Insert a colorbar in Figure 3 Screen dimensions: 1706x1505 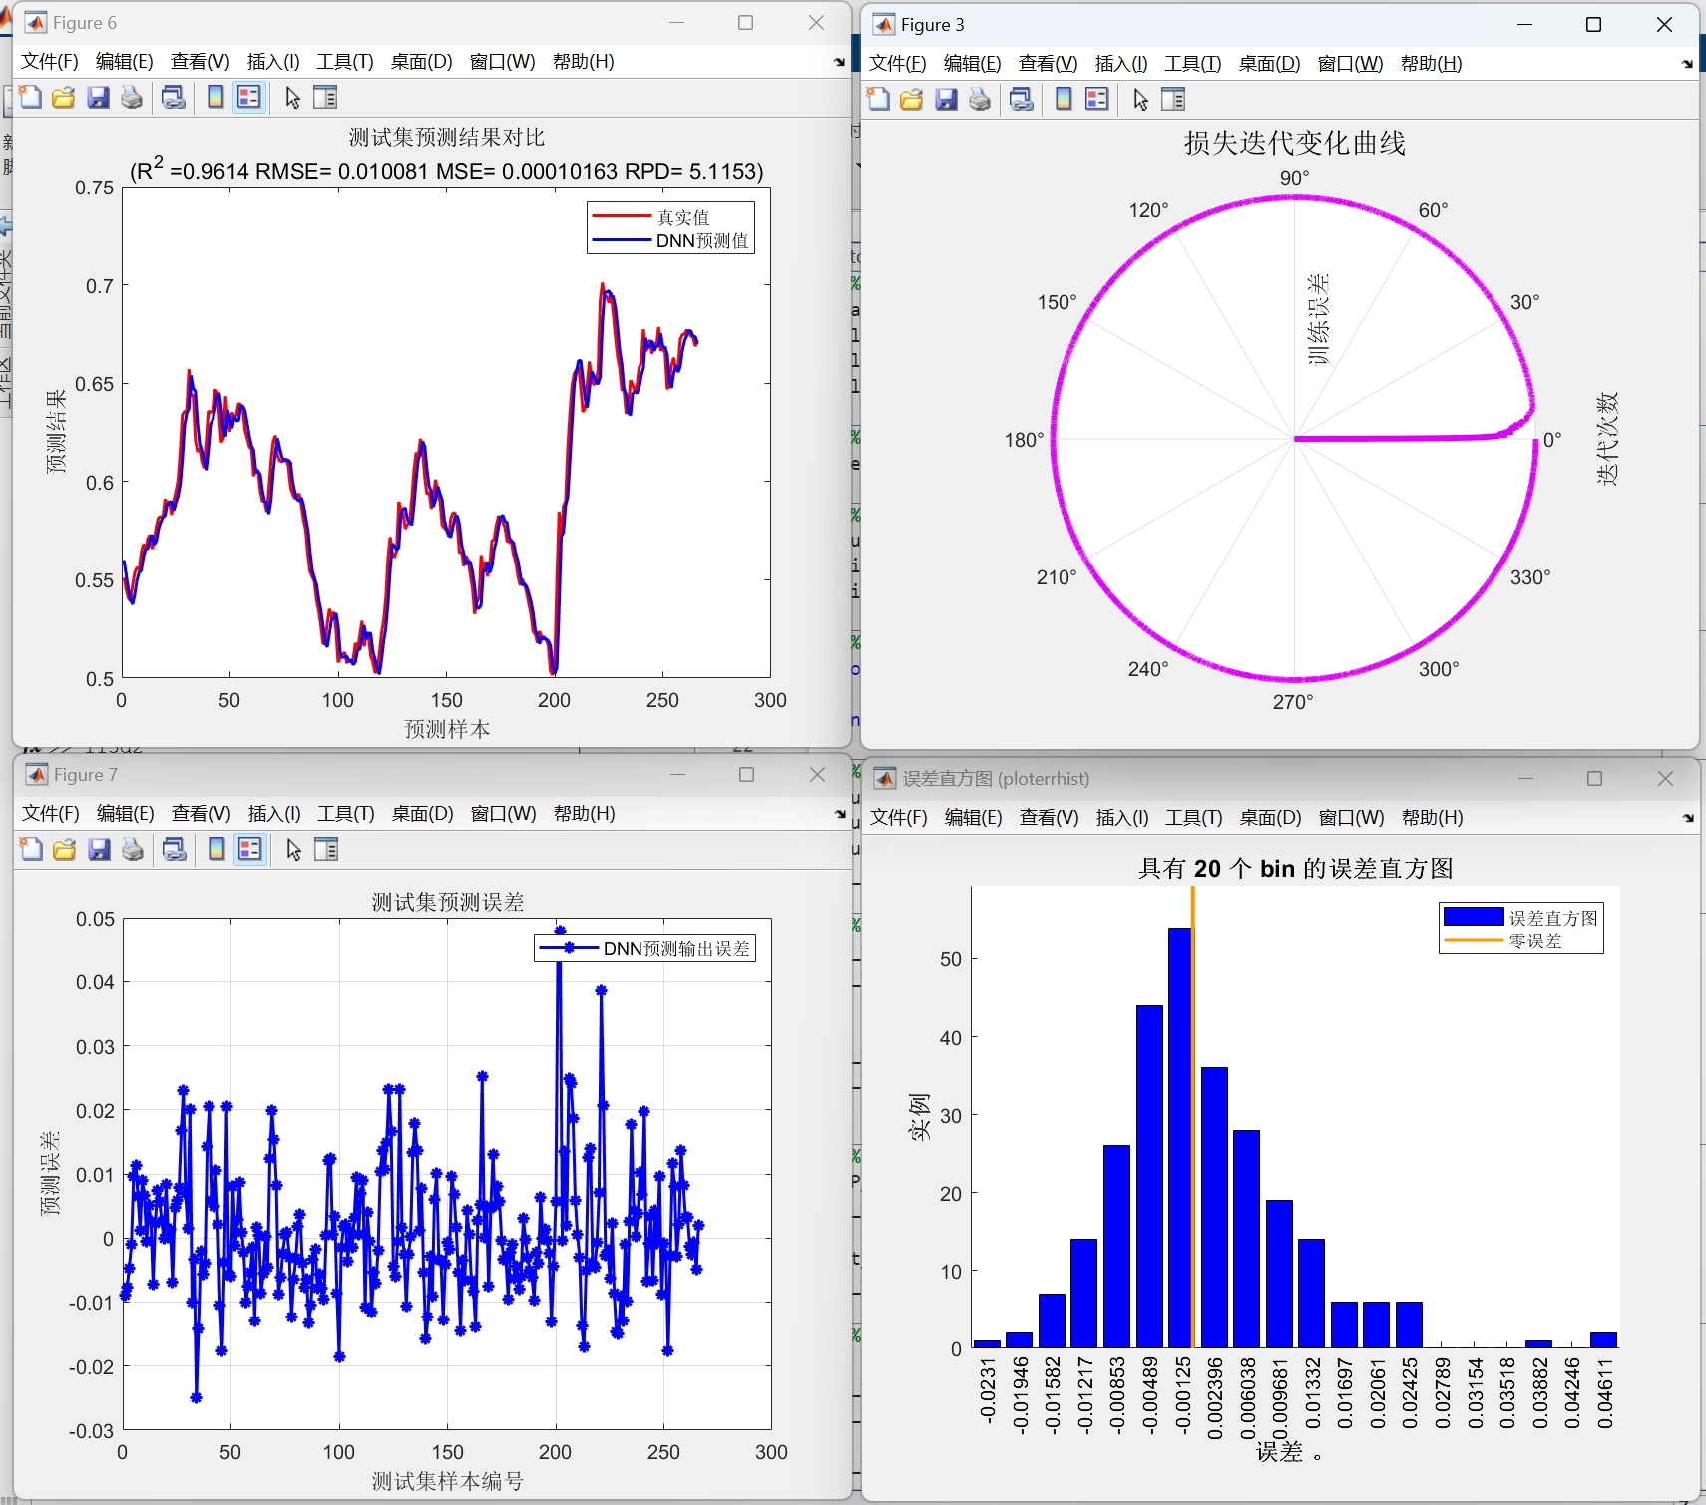click(x=1063, y=99)
